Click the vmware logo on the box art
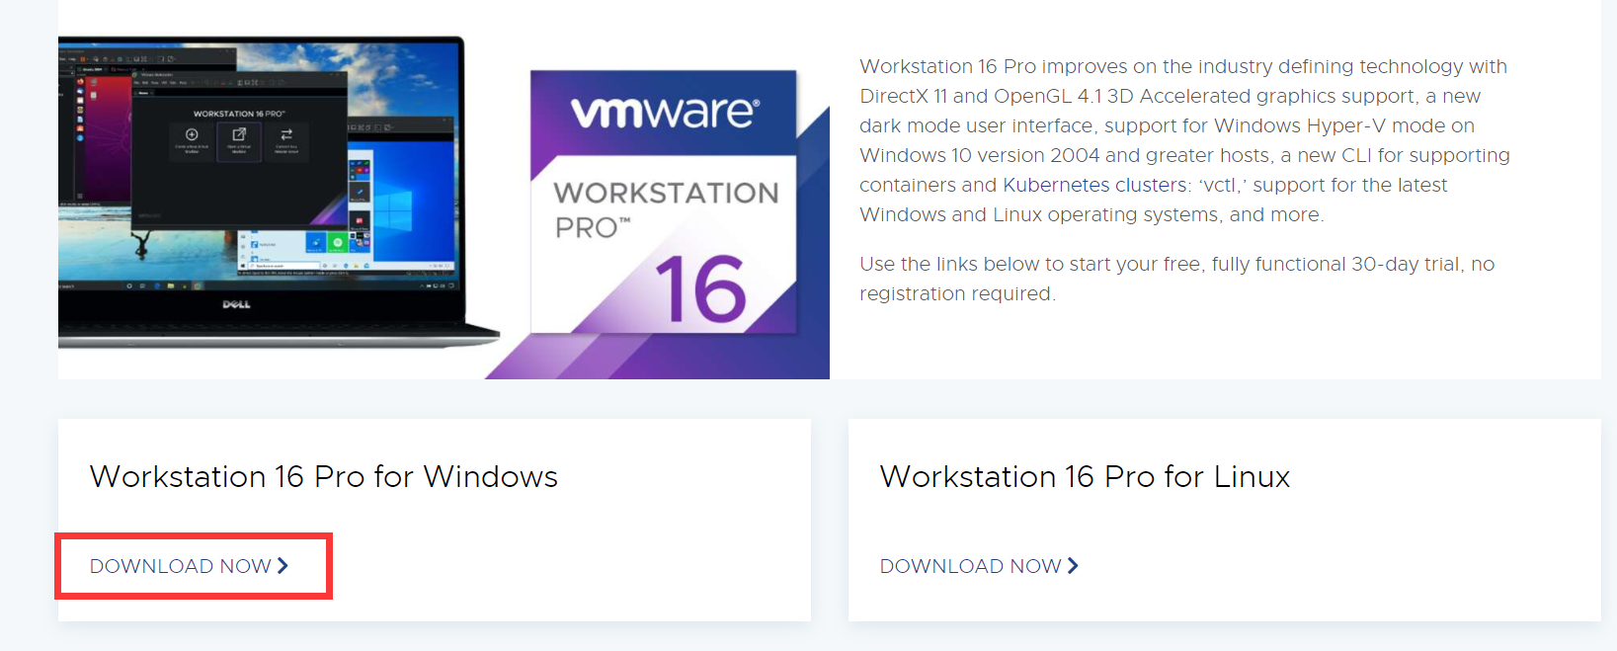Image resolution: width=1617 pixels, height=651 pixels. [666, 112]
